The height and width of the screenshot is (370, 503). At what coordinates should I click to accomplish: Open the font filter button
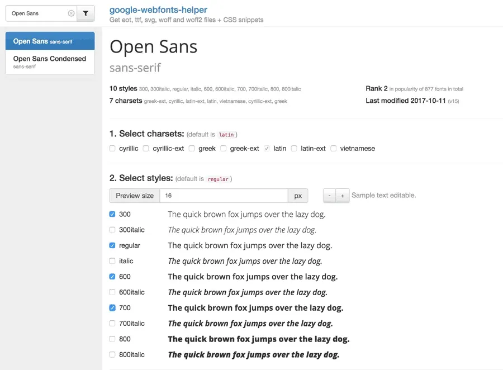[86, 13]
